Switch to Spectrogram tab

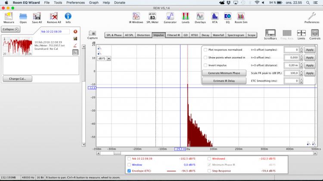tap(236, 35)
